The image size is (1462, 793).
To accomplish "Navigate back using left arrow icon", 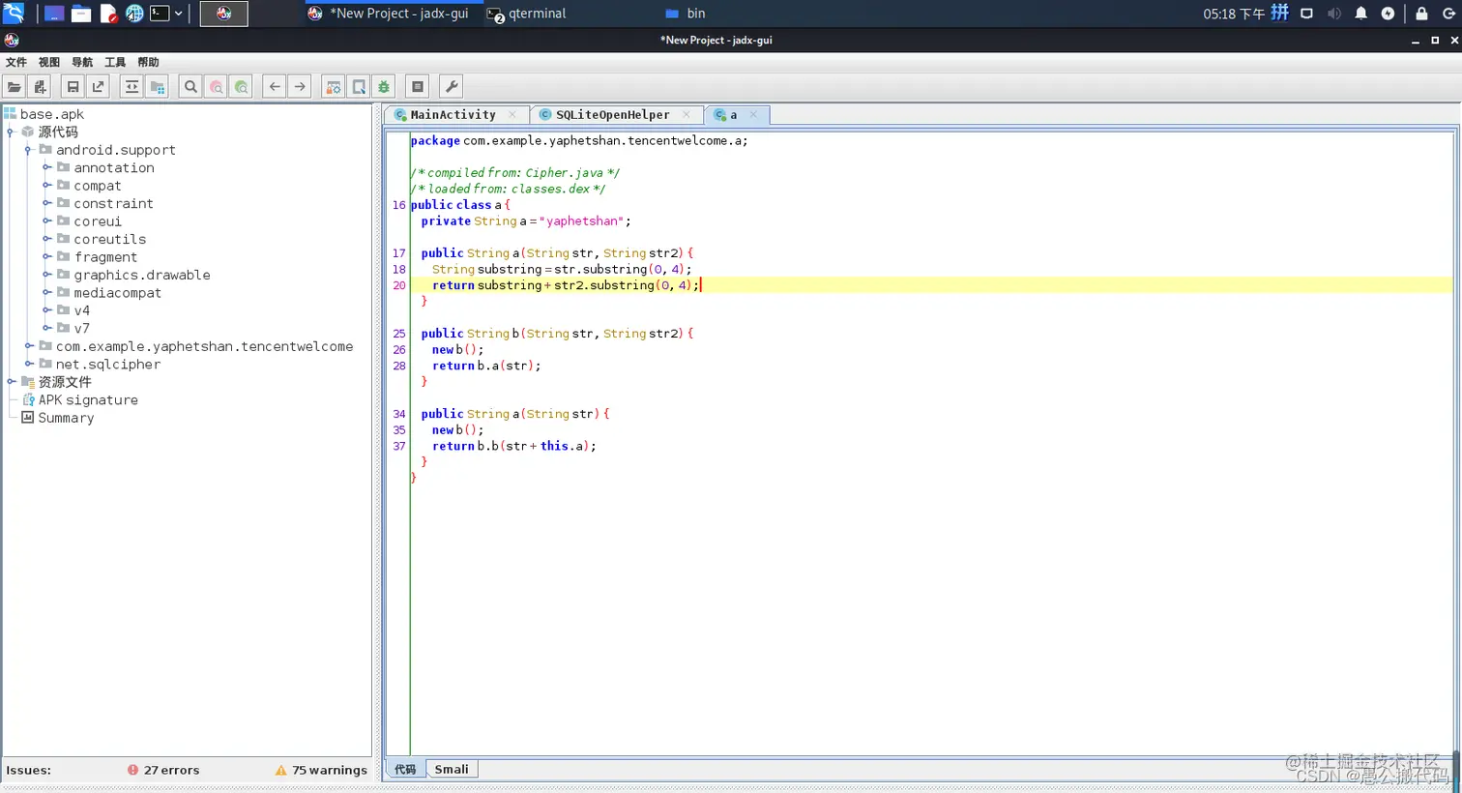I will (x=275, y=87).
